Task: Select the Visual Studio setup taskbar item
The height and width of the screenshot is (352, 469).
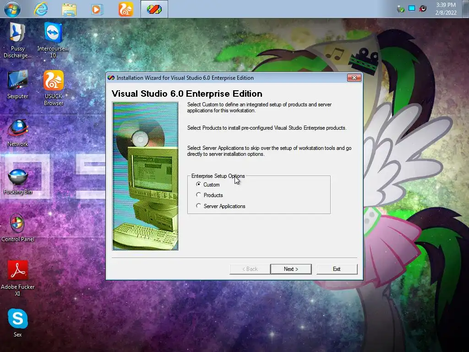Action: [154, 9]
